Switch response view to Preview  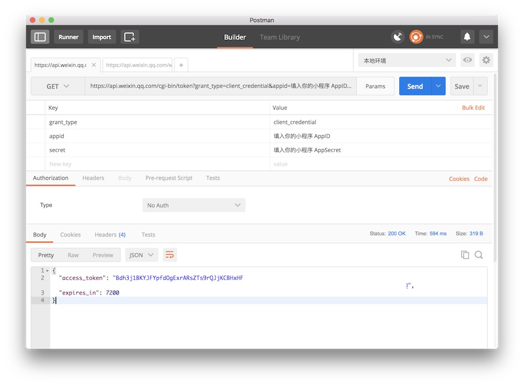103,255
